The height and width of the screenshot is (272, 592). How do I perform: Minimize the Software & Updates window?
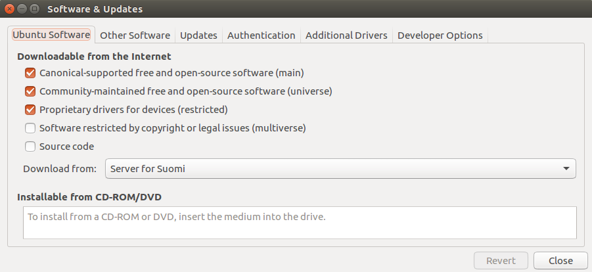point(22,9)
